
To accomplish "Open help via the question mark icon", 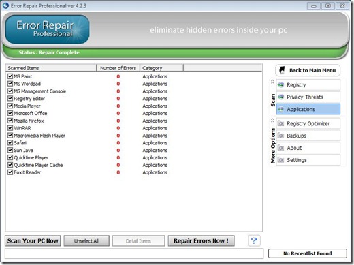I will (254, 240).
